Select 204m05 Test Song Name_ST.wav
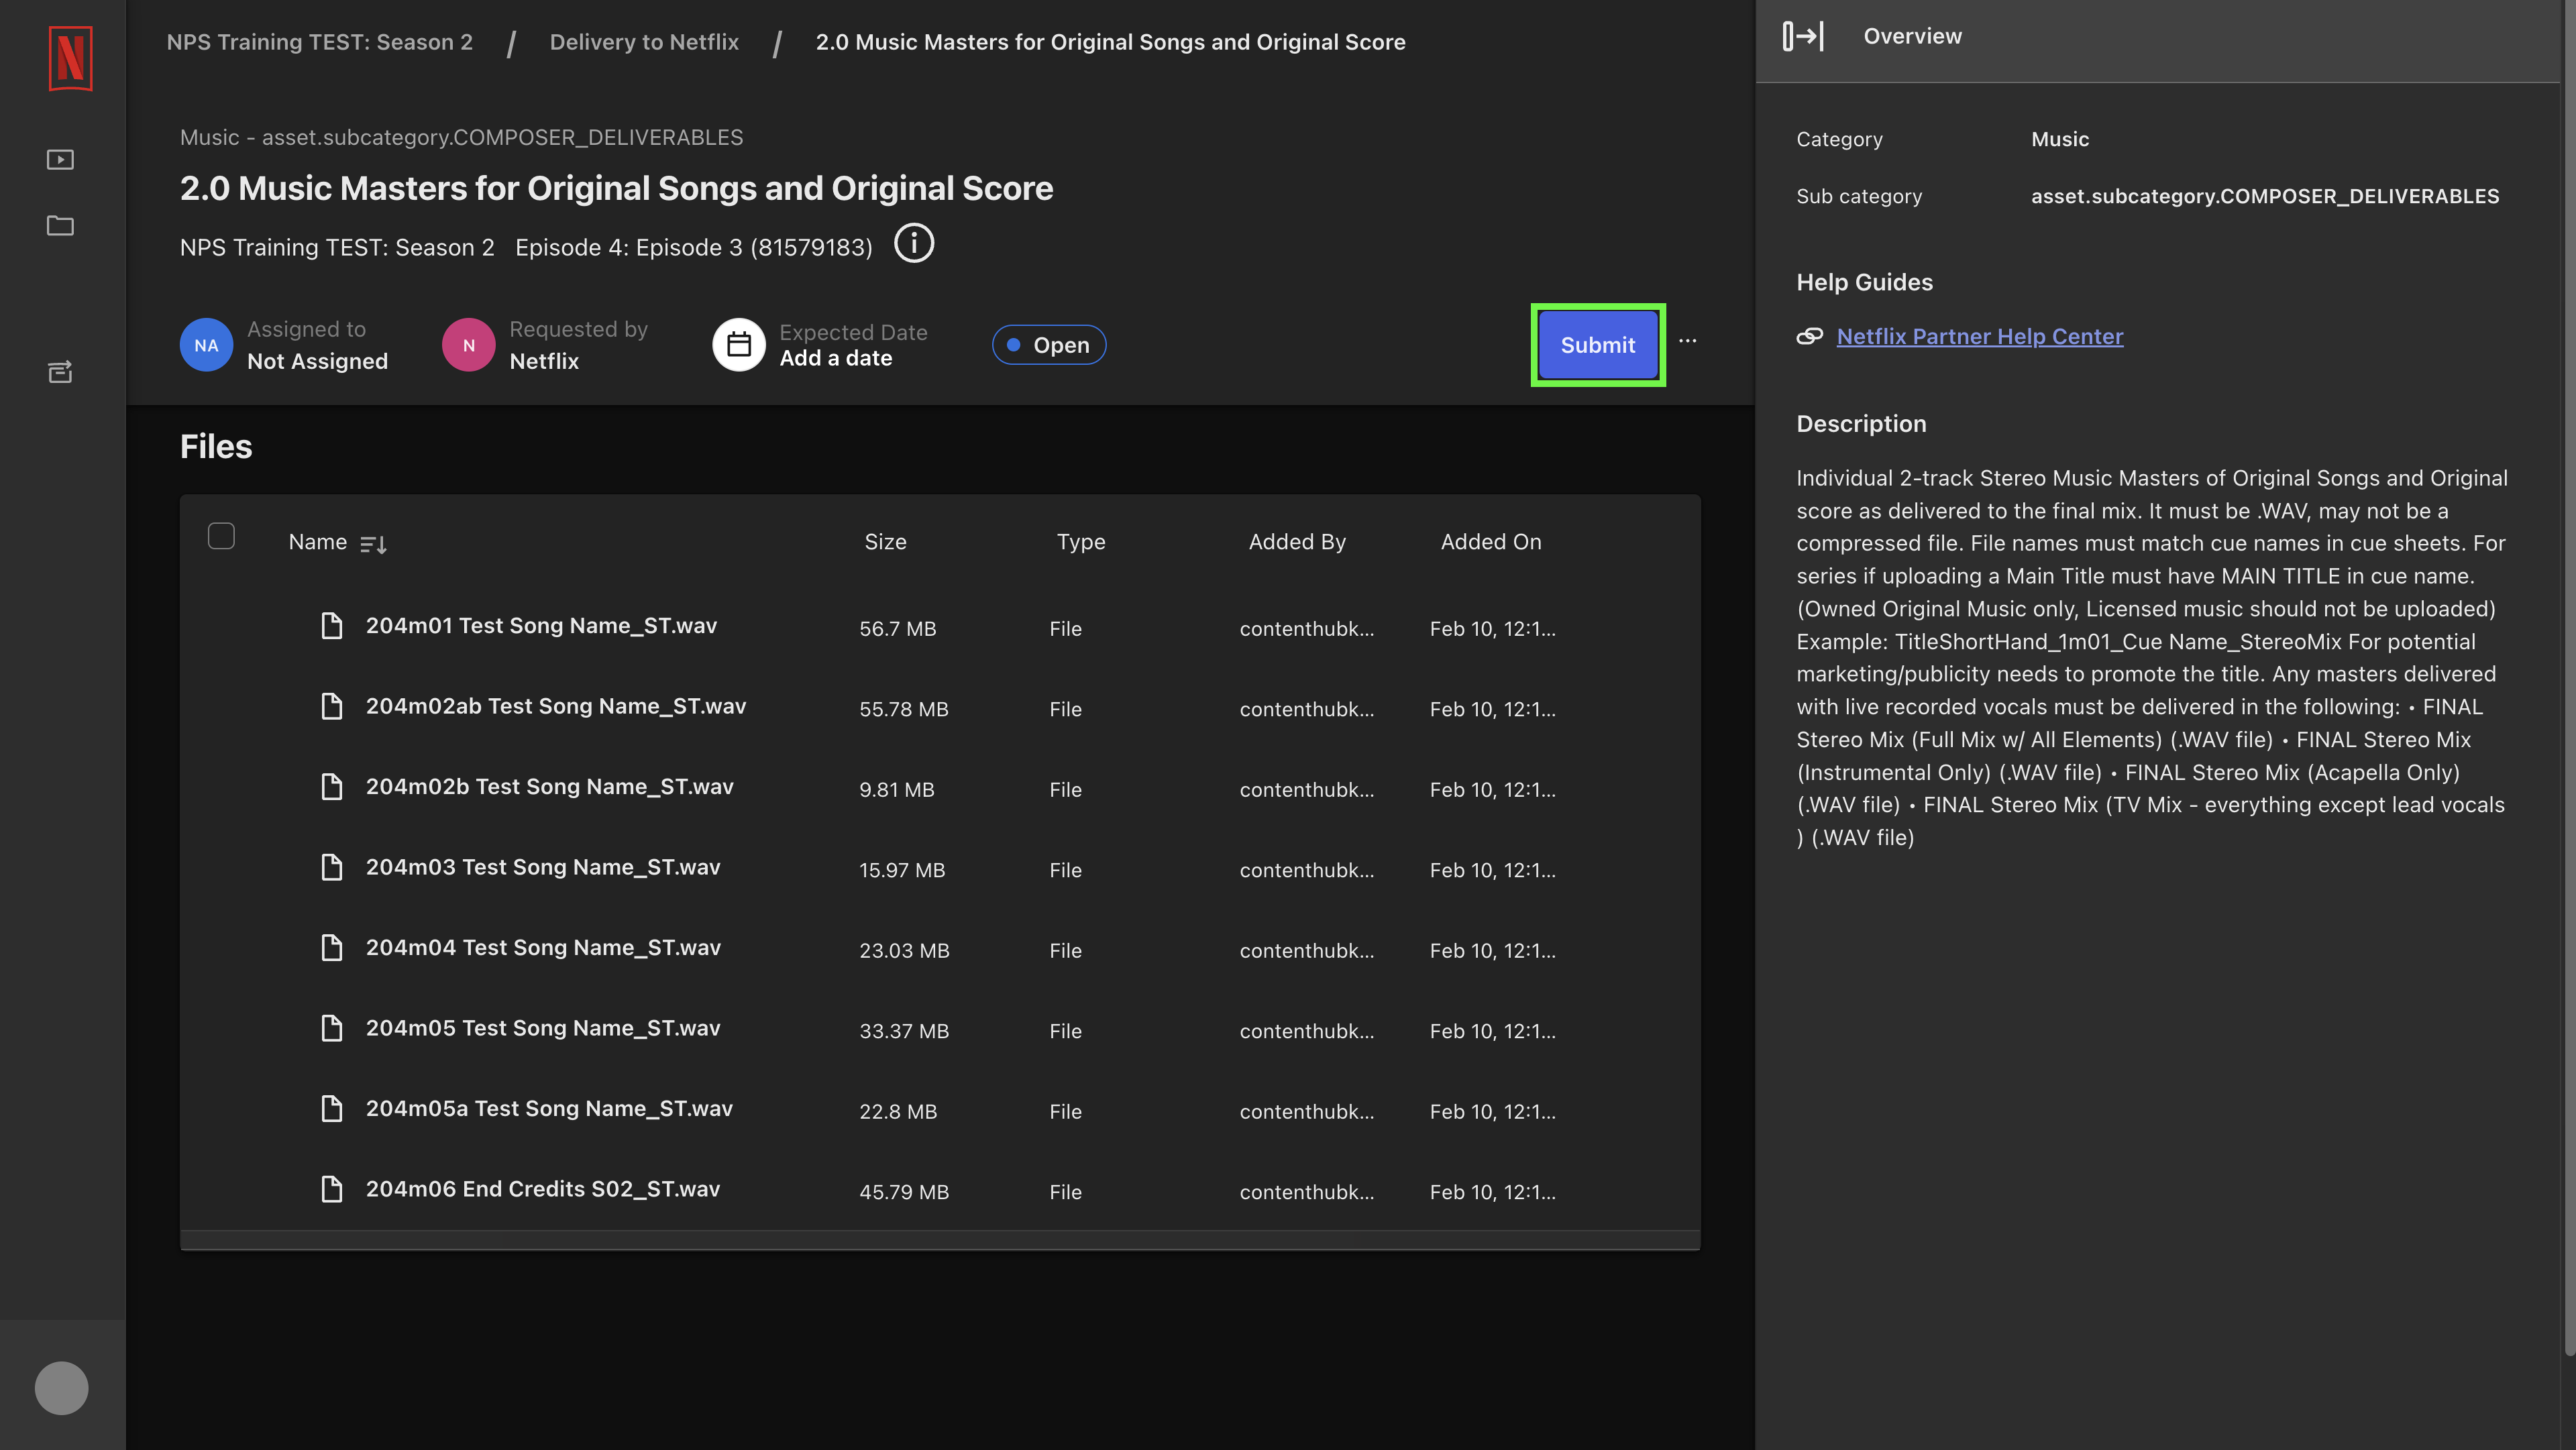The width and height of the screenshot is (2576, 1450). [x=543, y=1028]
